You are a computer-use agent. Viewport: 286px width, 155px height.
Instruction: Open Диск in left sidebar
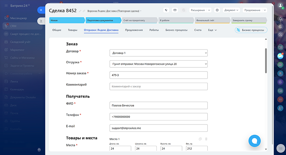(x=13, y=105)
